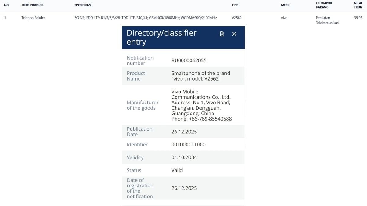The image size is (367, 206).
Task: Click the MERK column header
Action: pos(285,5)
